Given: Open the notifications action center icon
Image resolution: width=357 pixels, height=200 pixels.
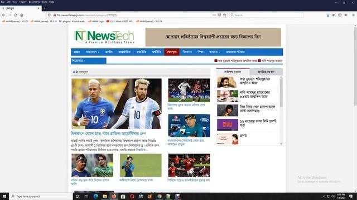Looking at the screenshot, I should pyautogui.click(x=351, y=196).
